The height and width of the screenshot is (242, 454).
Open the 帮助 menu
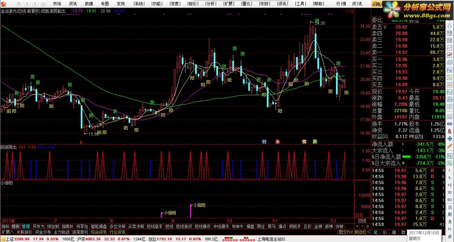pyautogui.click(x=318, y=4)
